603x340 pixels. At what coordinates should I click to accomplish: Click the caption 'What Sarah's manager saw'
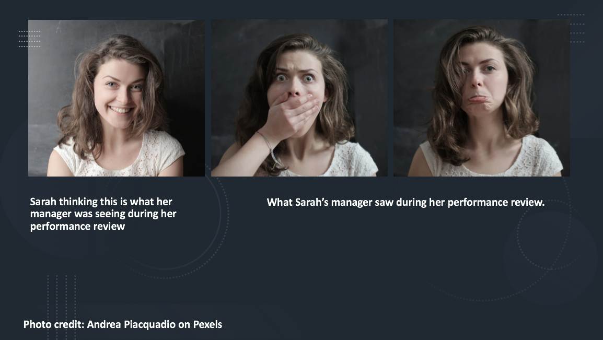pyautogui.click(x=405, y=203)
